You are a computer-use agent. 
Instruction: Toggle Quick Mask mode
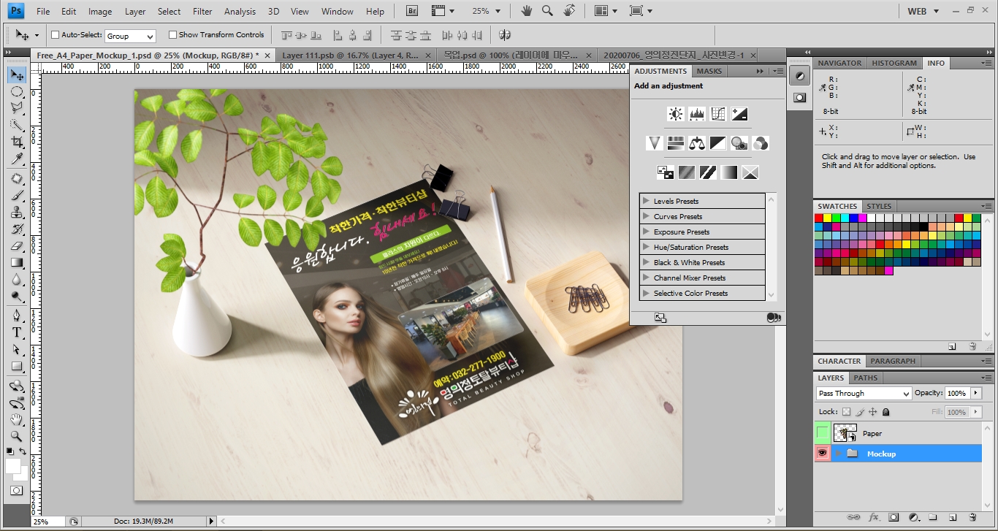(17, 491)
